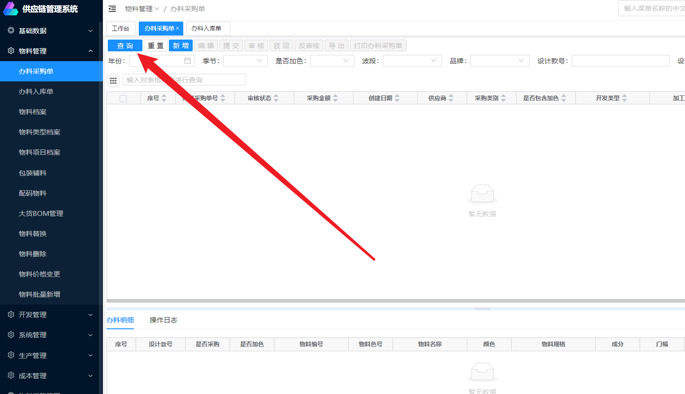685x394 pixels.
Task: Click the calendar icon in 年份 field
Action: tap(187, 61)
